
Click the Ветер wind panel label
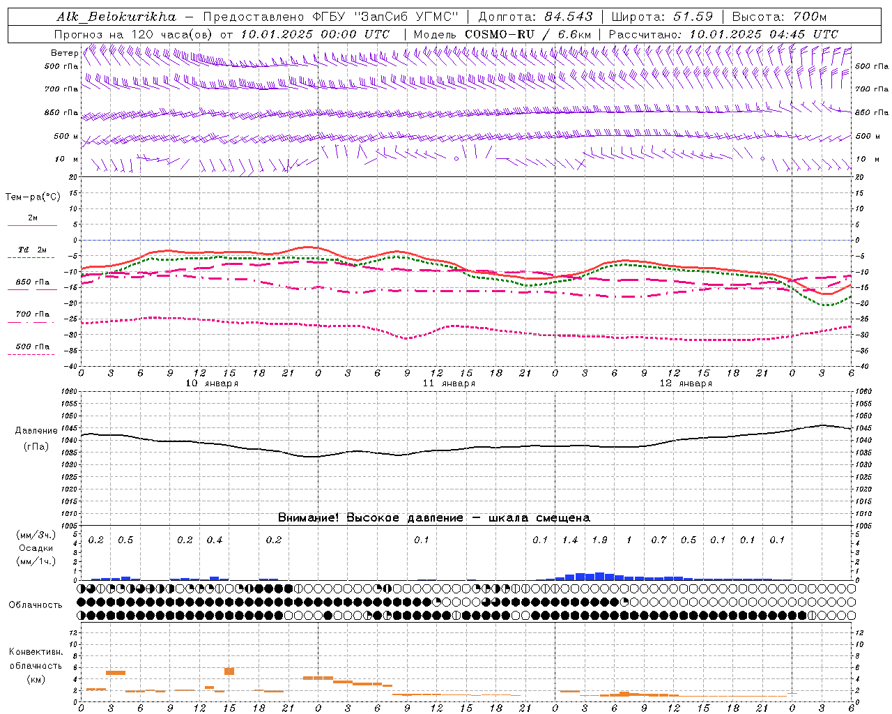coord(64,53)
